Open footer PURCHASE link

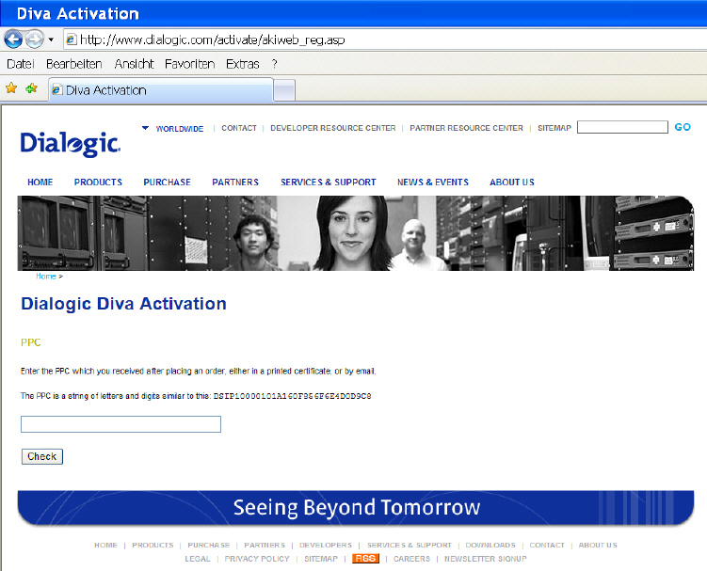click(x=209, y=545)
